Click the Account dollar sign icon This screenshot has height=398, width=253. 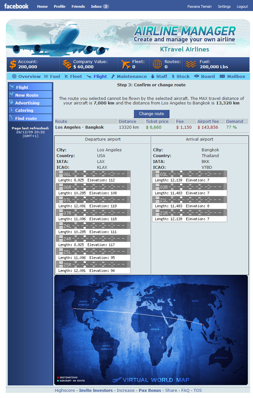click(13, 64)
